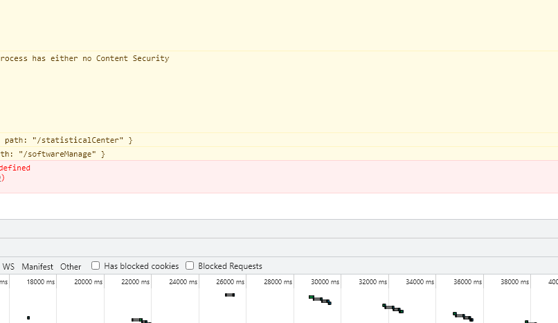
Task: Enable the Has blocked cookies checkbox
Action: click(x=96, y=266)
